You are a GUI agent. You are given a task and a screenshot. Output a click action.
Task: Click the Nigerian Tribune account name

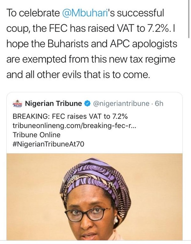(53, 103)
